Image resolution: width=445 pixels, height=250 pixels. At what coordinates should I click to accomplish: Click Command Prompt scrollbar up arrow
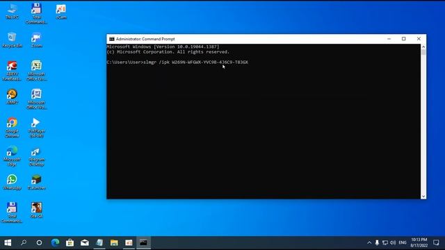click(423, 47)
